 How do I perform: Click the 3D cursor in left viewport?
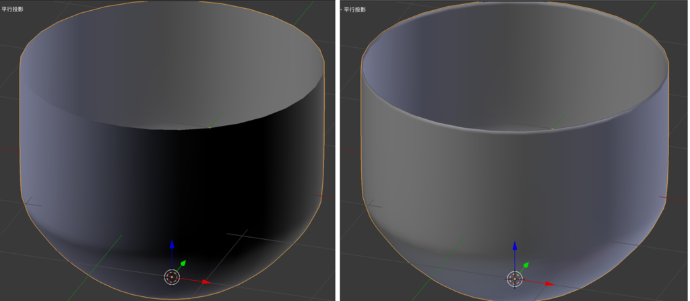point(172,277)
